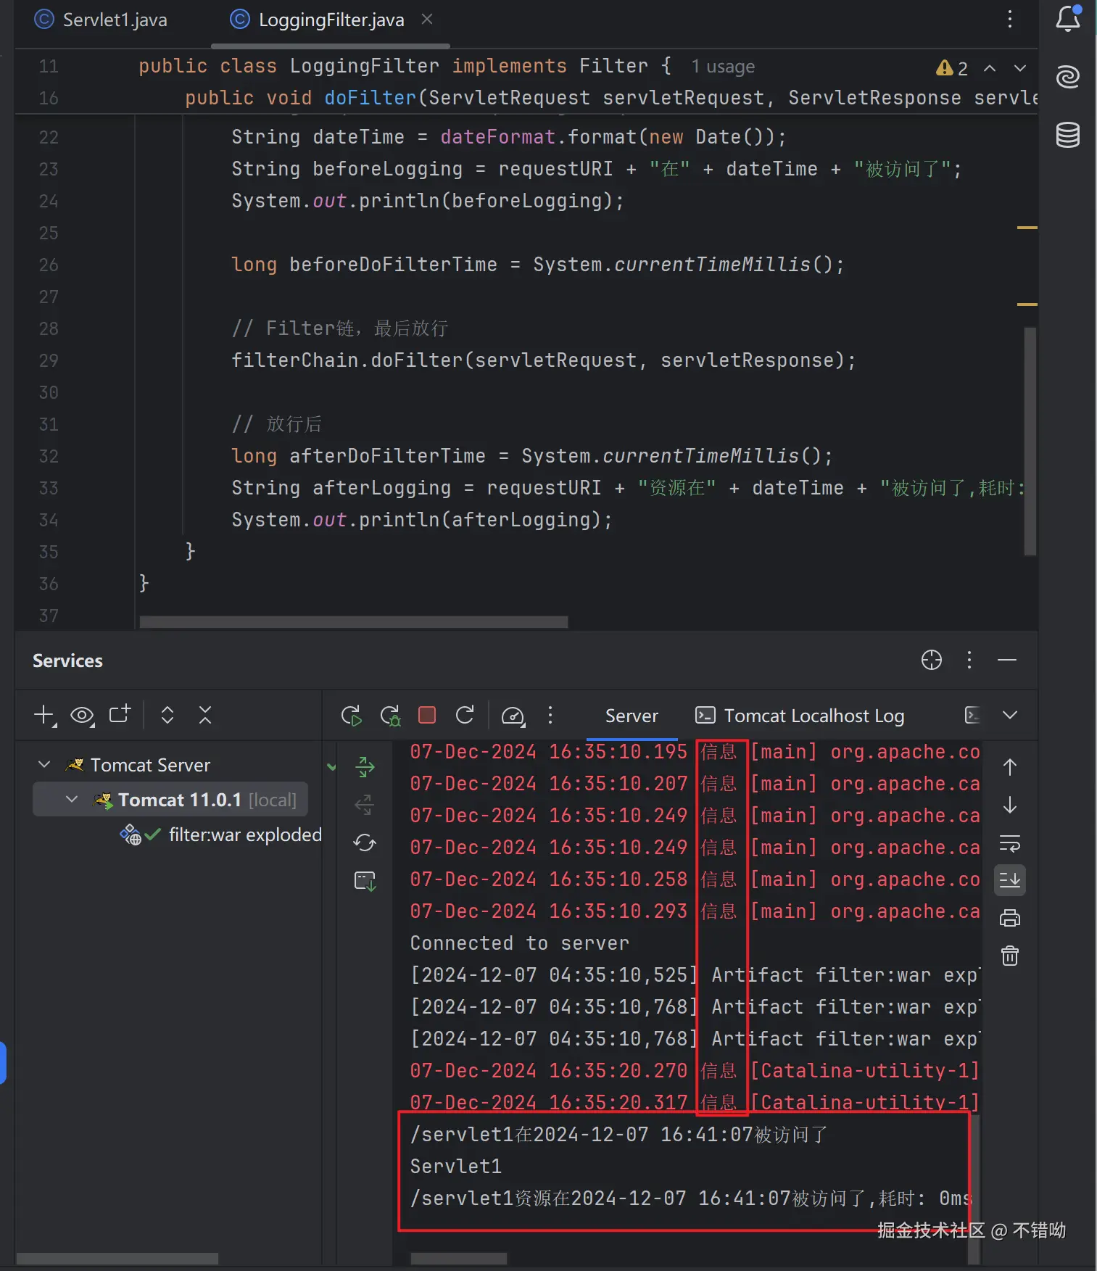Viewport: 1097px width, 1271px height.
Task: Rerun Tomcat in debug mode
Action: coord(391,716)
